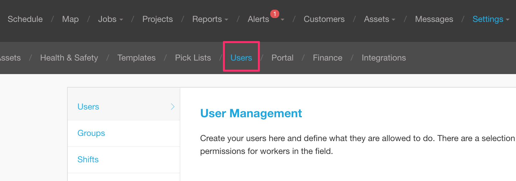The height and width of the screenshot is (181, 516).
Task: Go to the Schedule page
Action: tap(25, 19)
